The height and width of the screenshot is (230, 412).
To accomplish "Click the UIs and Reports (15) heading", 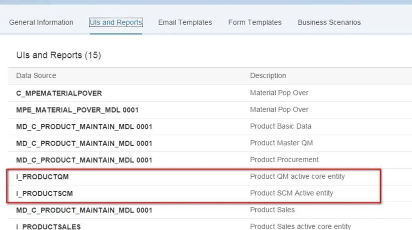I will click(x=59, y=55).
